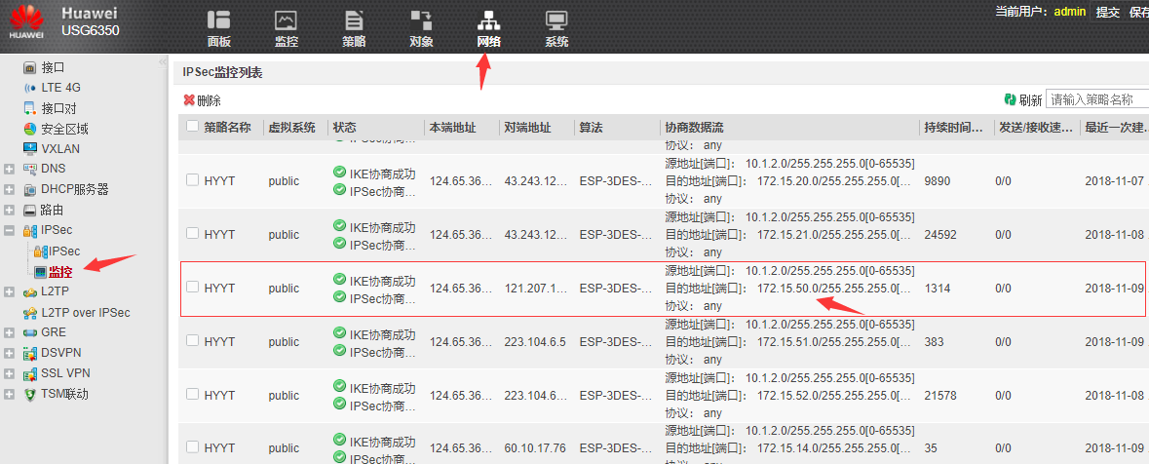Toggle the select-all checkbox in table header

(x=193, y=127)
